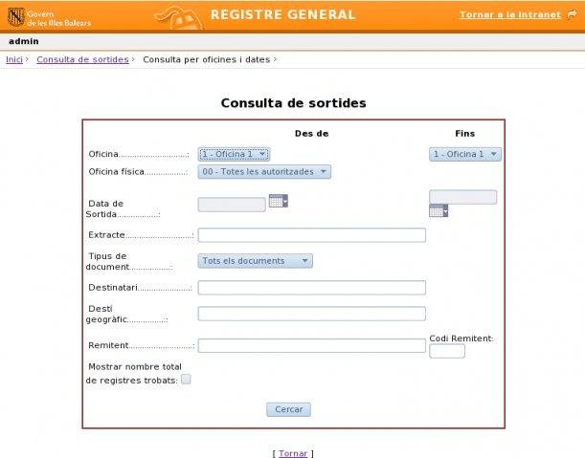Toggle 'Mostrar nombre total de registres trobats' checkbox
585x458 pixels.
186,380
